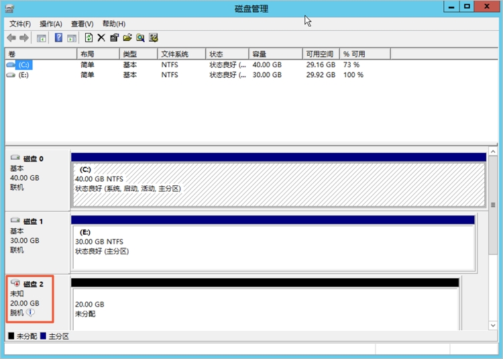The height and width of the screenshot is (359, 503).
Task: Select the (E:) volume row in the list
Action: 24,75
